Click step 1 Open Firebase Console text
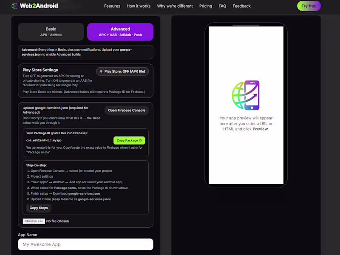This screenshot has height=255, width=340. tap(70, 171)
